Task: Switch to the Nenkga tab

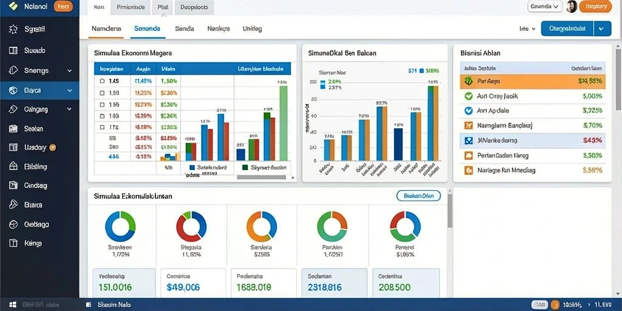Action: [x=219, y=29]
